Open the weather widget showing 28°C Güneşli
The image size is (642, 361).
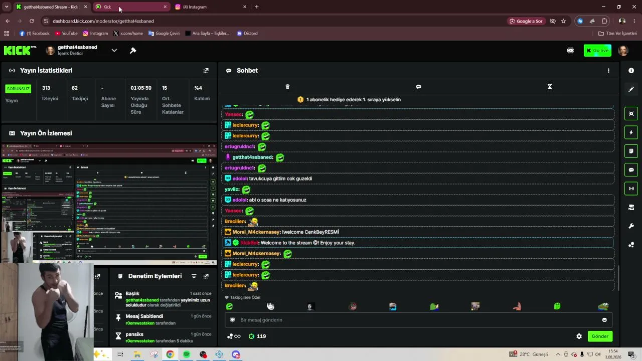point(529,354)
